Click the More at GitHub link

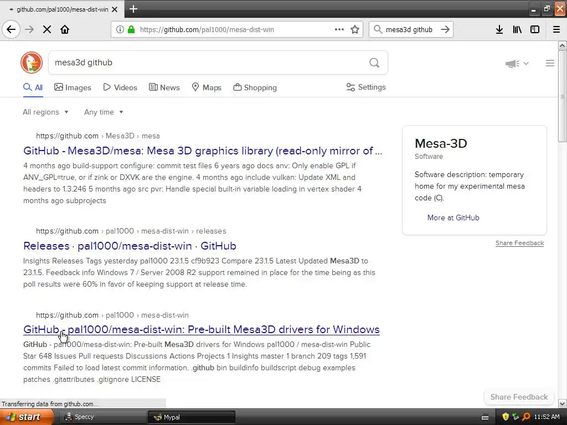coord(453,217)
